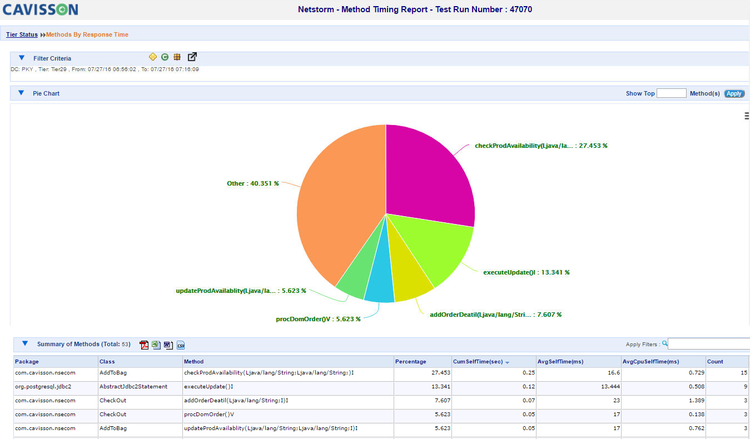750x439 pixels.
Task: Export summary to Excel
Action: click(x=156, y=345)
